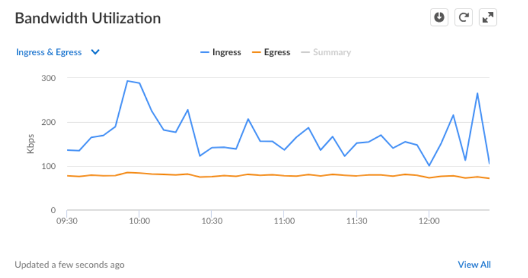
Task: Click the Ingress spike just before 12:30
Action: pos(477,93)
